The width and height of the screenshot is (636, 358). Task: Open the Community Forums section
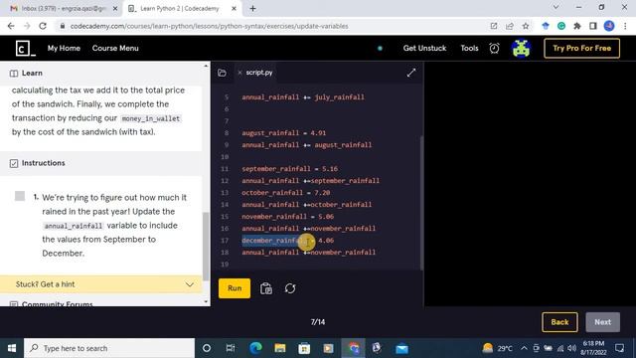[x=58, y=303]
